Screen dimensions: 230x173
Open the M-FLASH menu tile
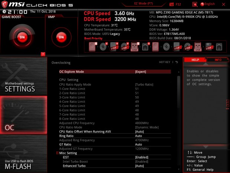click(23, 154)
